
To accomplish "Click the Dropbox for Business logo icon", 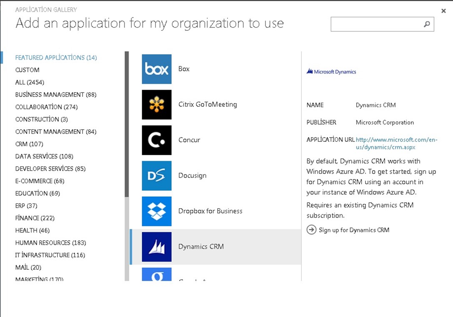I will pyautogui.click(x=157, y=211).
